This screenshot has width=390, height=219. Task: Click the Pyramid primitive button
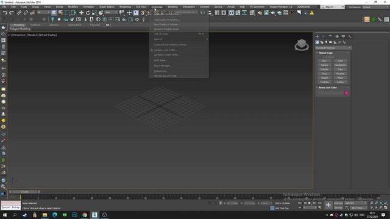pos(340,74)
